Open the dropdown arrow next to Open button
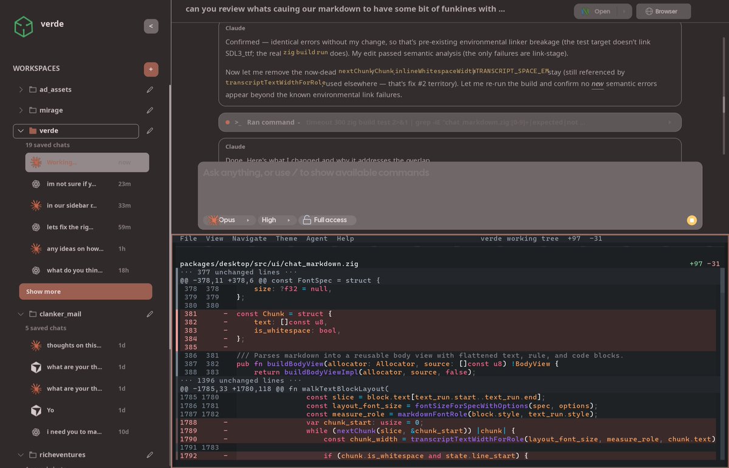This screenshot has height=468, width=729. pos(623,12)
